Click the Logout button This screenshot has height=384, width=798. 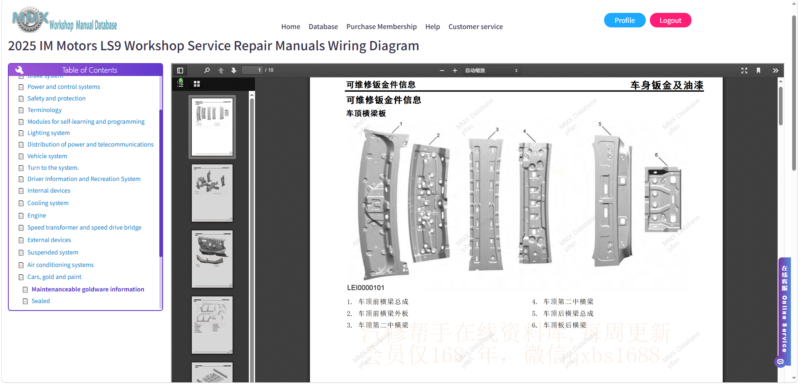670,20
